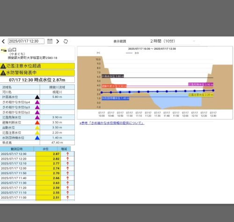Select the 水位 column header
234x222 pixels.
click(45, 149)
